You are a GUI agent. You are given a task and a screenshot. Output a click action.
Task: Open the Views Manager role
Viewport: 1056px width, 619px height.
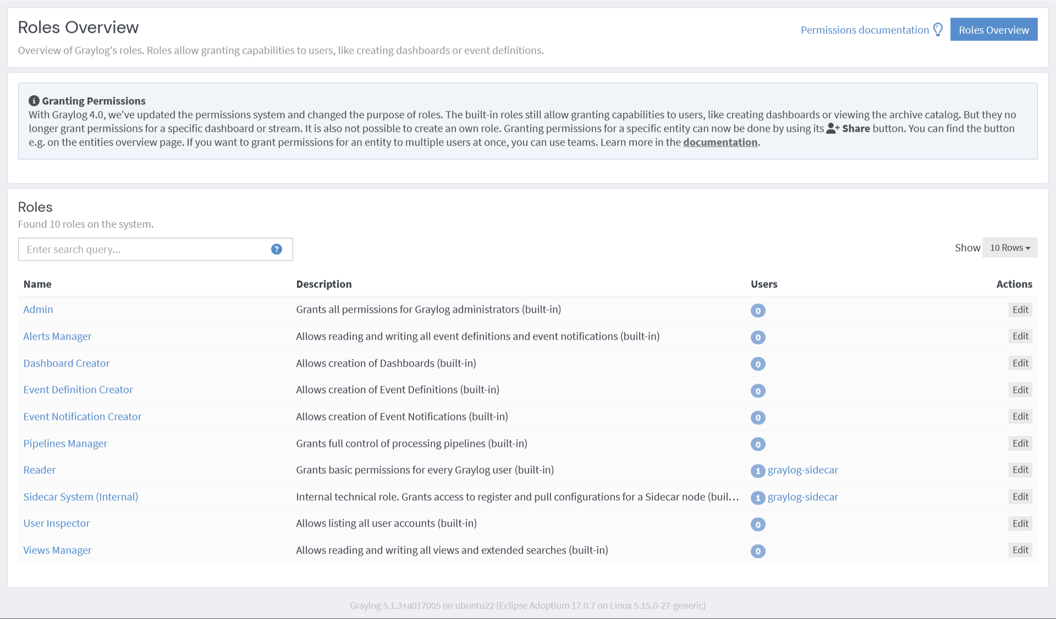(57, 550)
